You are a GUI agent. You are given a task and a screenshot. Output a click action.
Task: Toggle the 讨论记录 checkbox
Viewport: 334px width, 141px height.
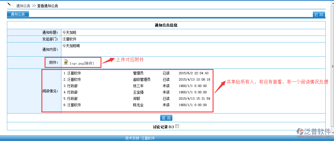pyautogui.click(x=177, y=126)
